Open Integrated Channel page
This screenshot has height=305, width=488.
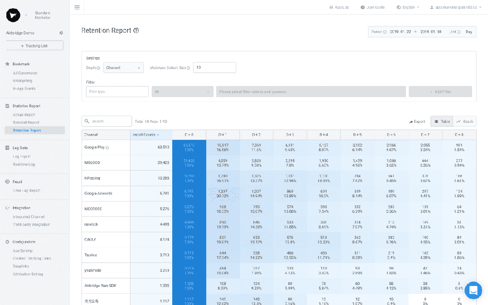(29, 217)
